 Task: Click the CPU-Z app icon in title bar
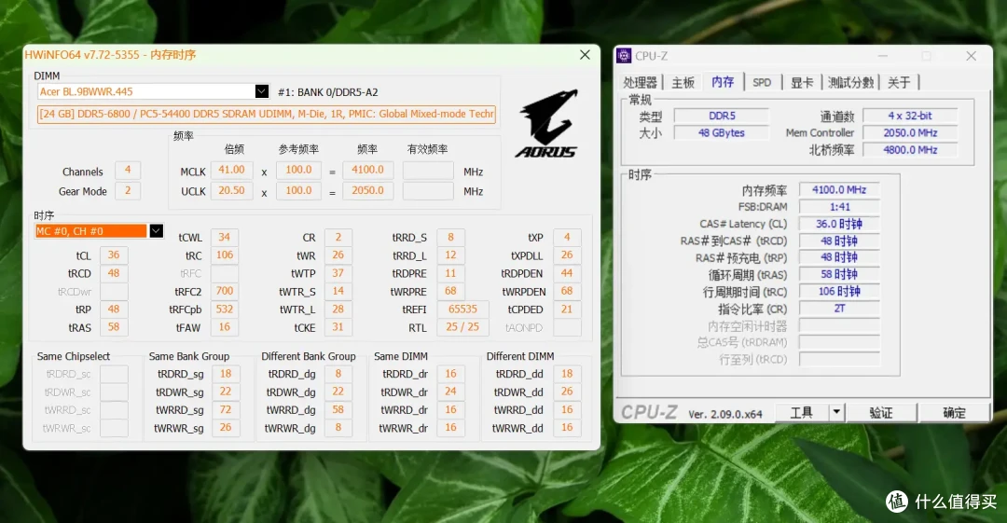(x=624, y=56)
